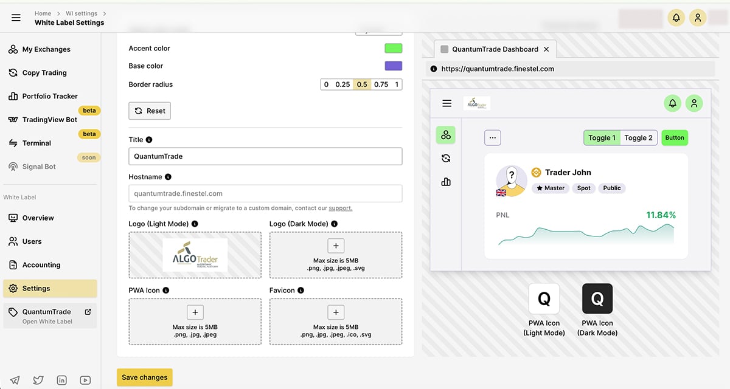
Task: Set border radius to 0.75
Action: [381, 84]
